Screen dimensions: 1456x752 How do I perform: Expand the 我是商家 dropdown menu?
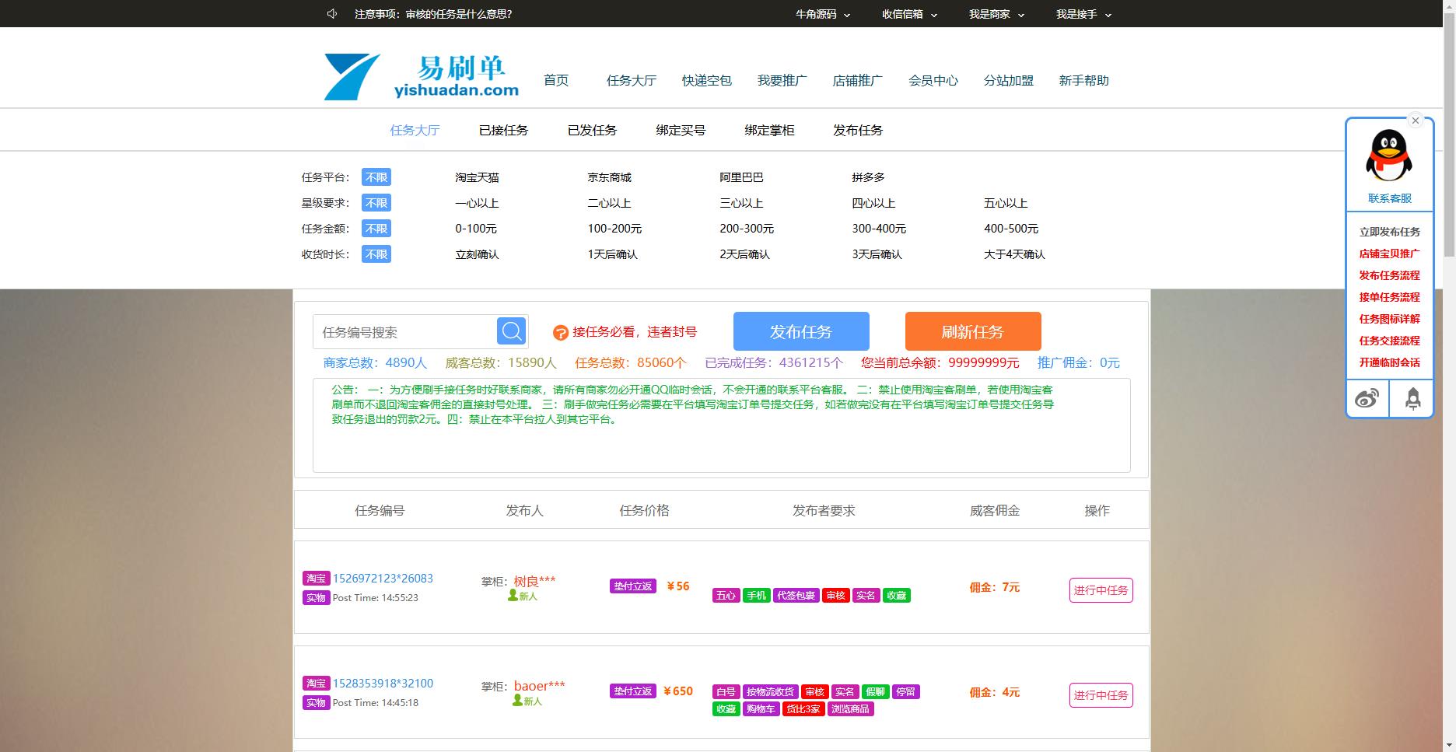[x=996, y=14]
